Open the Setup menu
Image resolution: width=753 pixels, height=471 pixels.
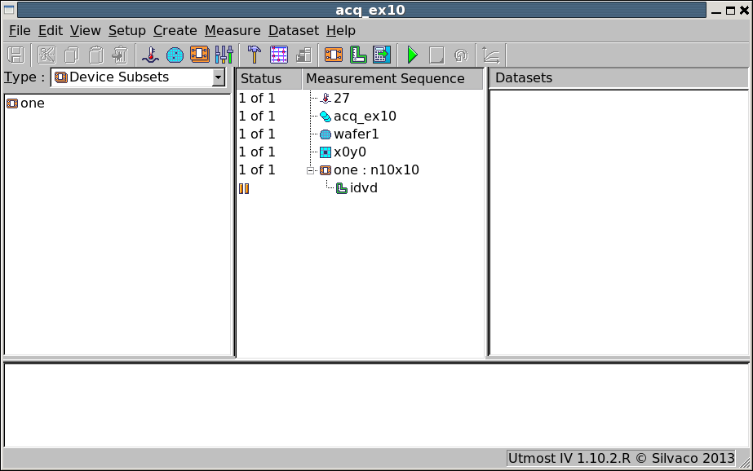click(126, 31)
